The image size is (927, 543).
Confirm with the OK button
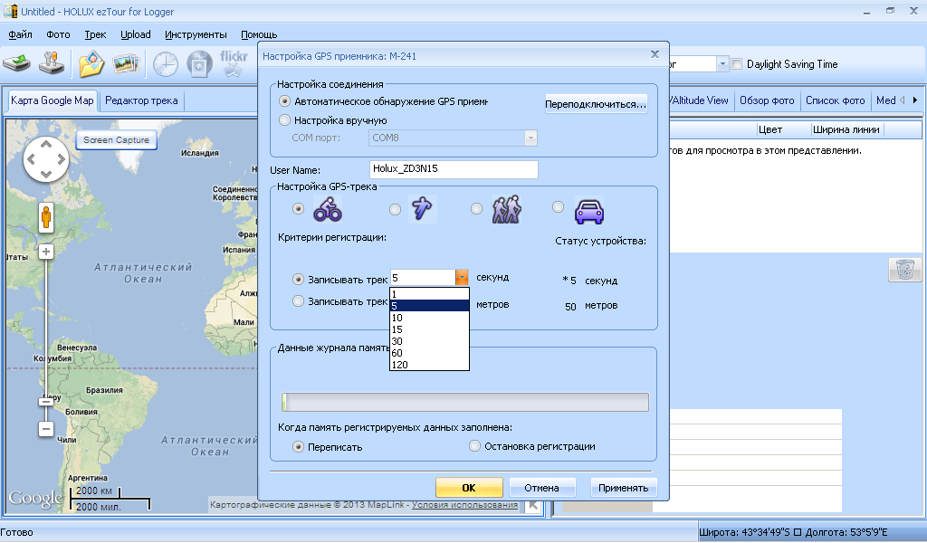pos(469,488)
